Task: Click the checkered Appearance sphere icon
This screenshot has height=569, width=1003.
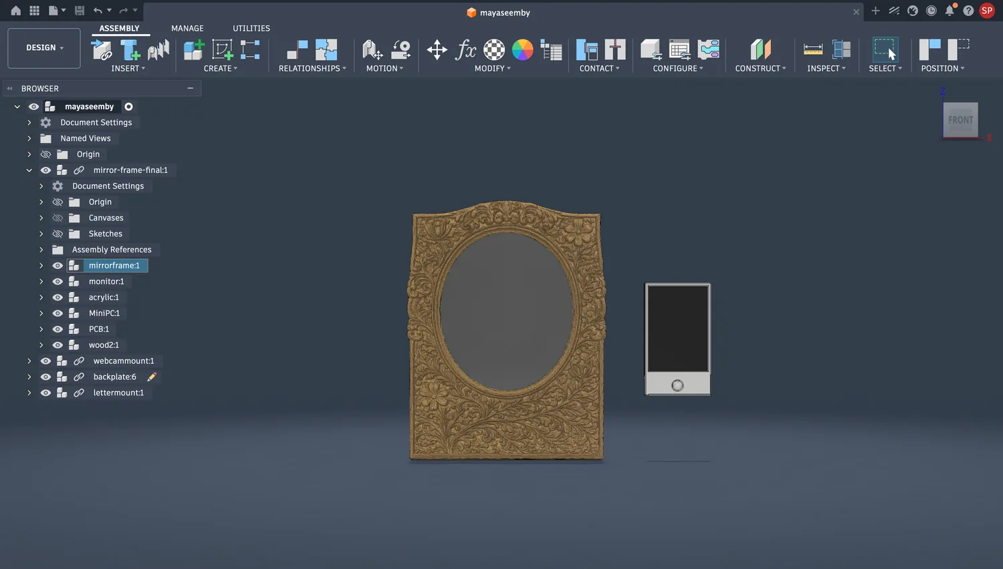Action: (x=494, y=50)
